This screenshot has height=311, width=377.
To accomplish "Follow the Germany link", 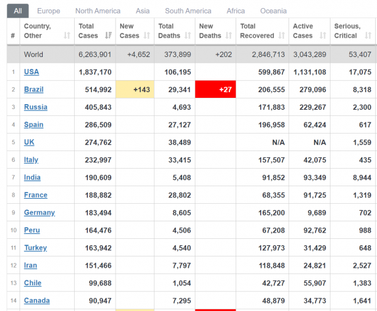I will [x=40, y=213].
